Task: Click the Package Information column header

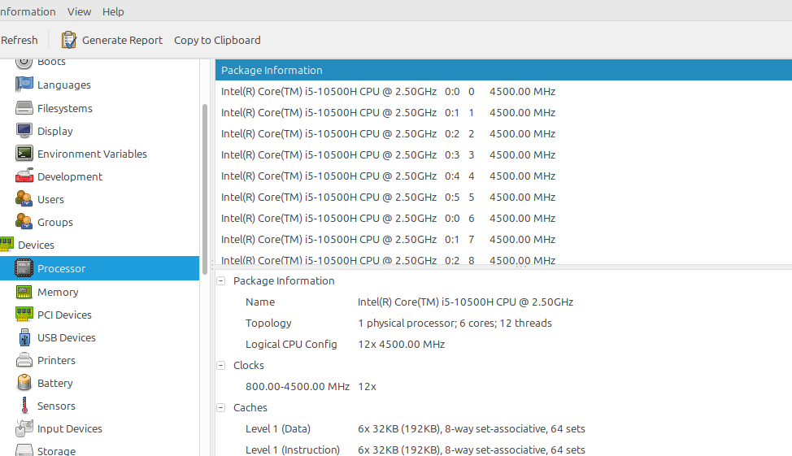Action: coord(503,70)
